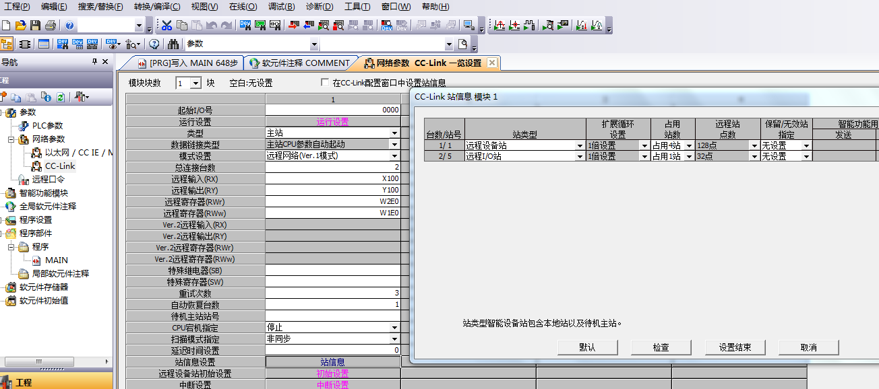Open an existing project via the folder icon
This screenshot has height=389, width=879.
tap(21, 26)
